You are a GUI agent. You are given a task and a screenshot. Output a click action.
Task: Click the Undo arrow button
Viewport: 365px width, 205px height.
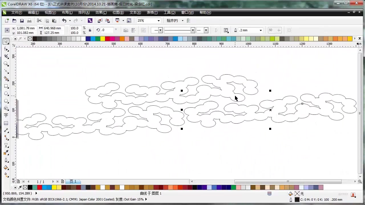point(64,20)
